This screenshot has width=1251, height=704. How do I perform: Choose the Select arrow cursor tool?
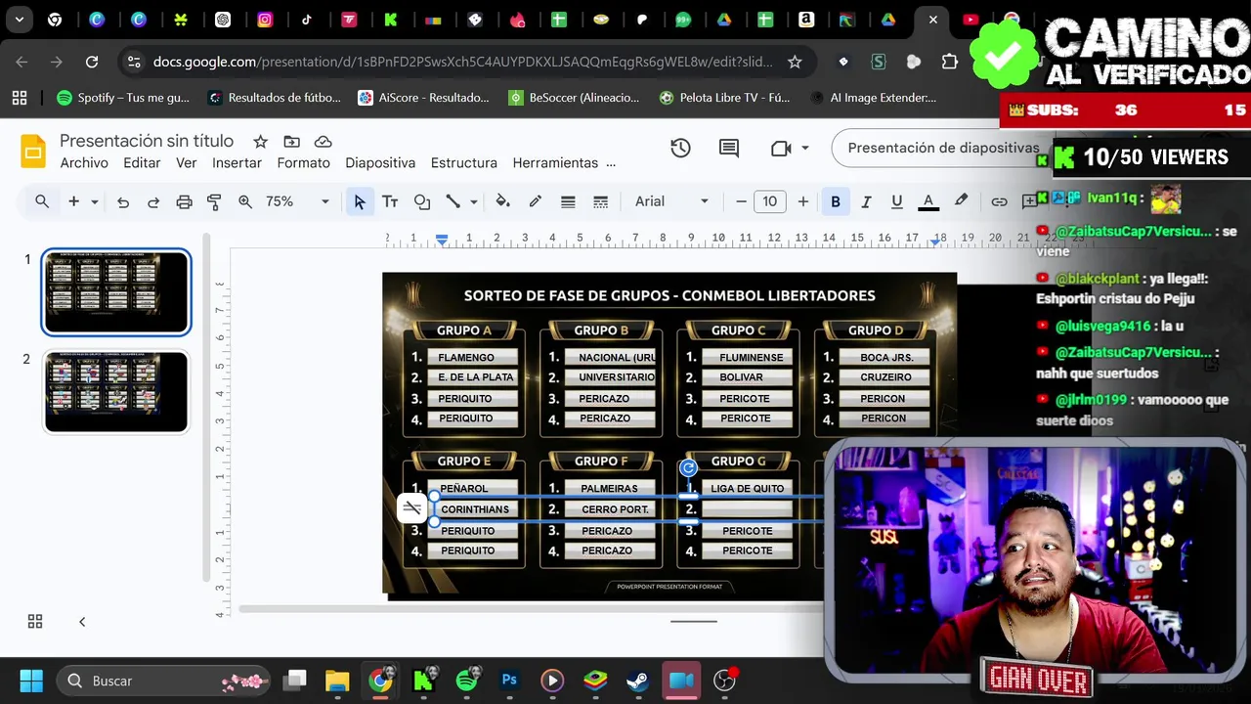click(360, 201)
